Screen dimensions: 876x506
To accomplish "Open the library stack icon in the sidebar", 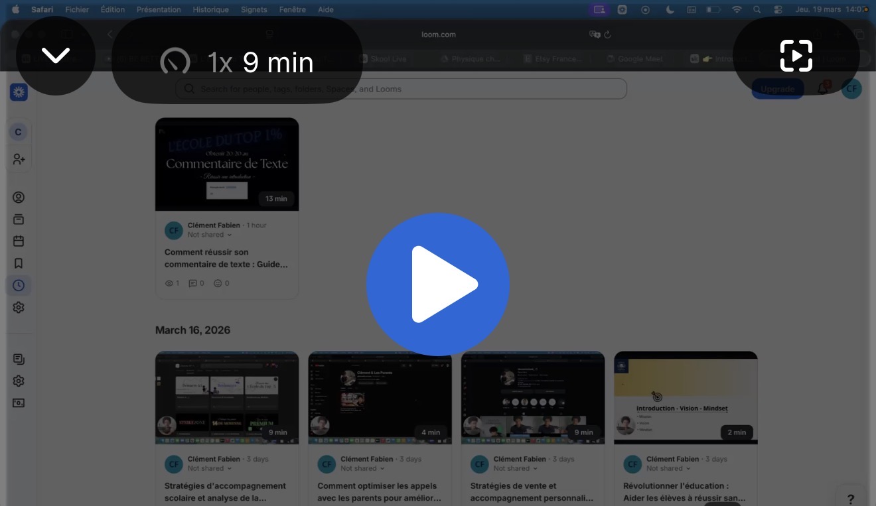I will click(x=19, y=220).
